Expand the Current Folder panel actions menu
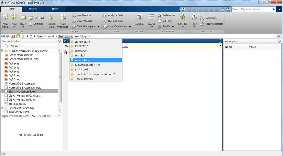The height and width of the screenshot is (156, 283). [60, 41]
